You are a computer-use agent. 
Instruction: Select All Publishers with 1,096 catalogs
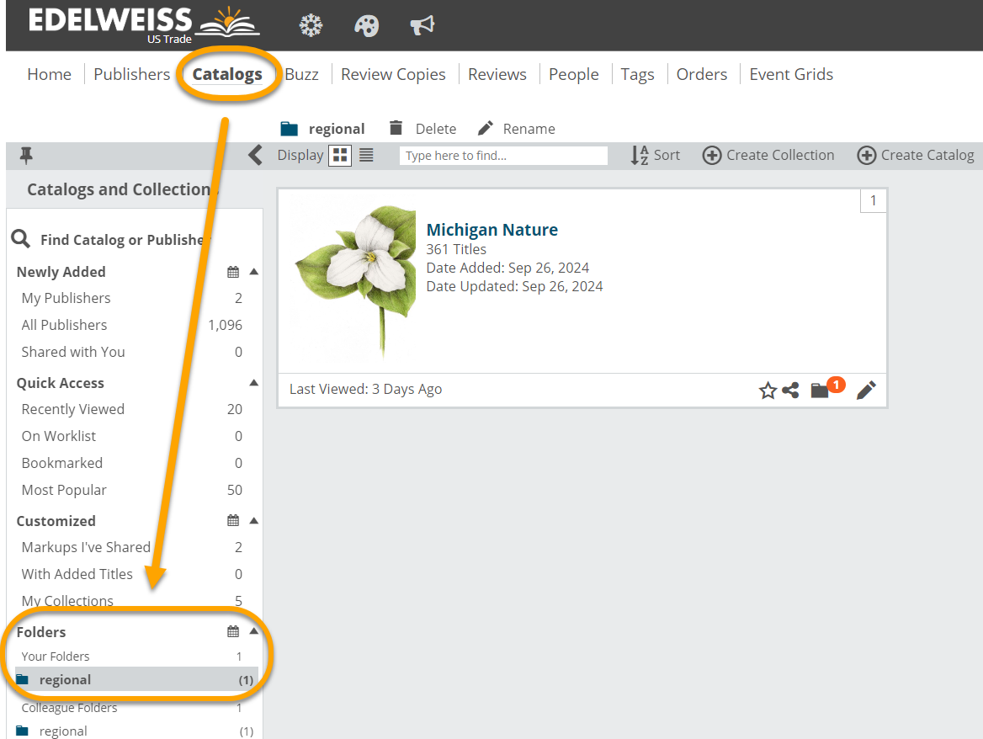click(x=132, y=325)
